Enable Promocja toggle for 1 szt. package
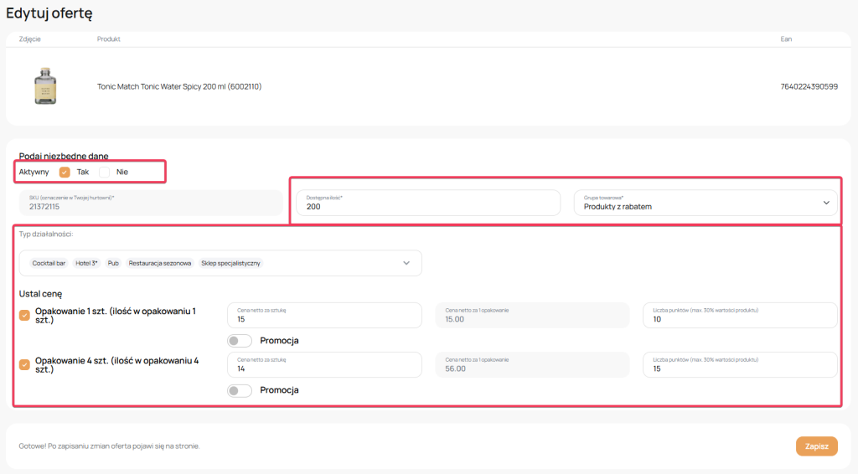This screenshot has height=474, width=858. point(240,341)
